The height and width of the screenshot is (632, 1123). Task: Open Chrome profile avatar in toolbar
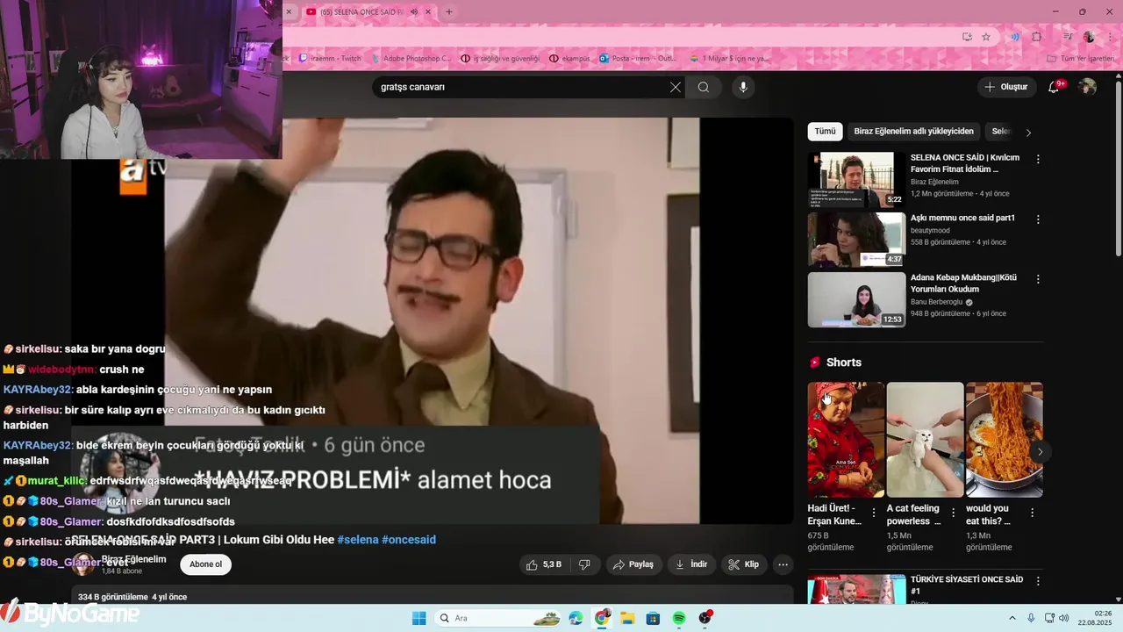coord(1089,37)
